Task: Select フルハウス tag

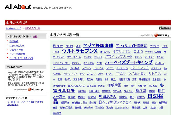Action: tap(98, 68)
